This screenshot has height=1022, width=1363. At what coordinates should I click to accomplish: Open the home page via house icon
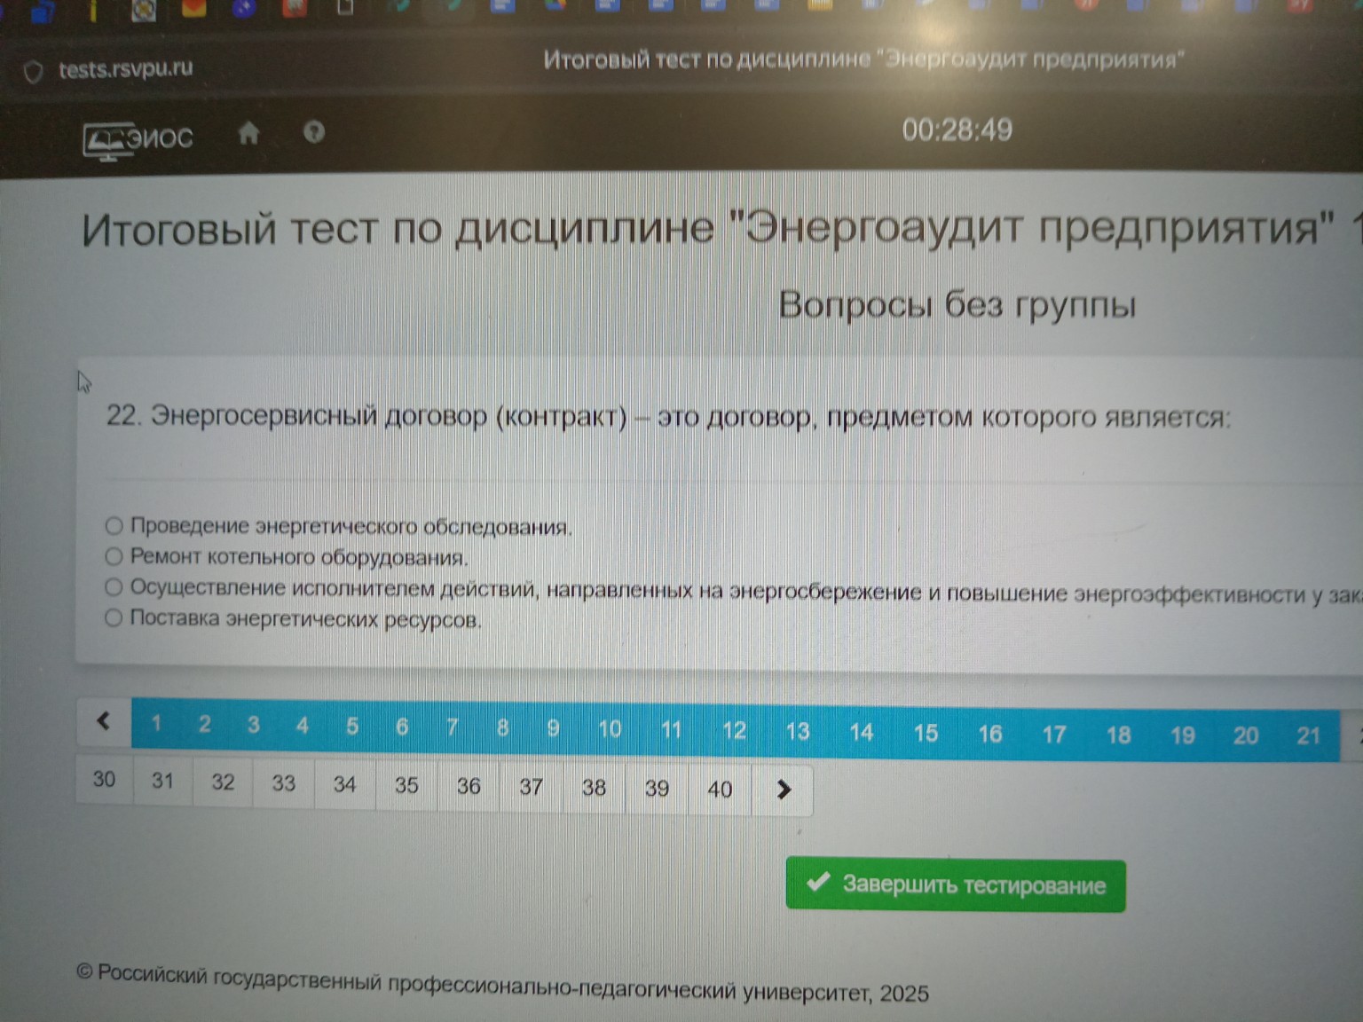tap(249, 132)
